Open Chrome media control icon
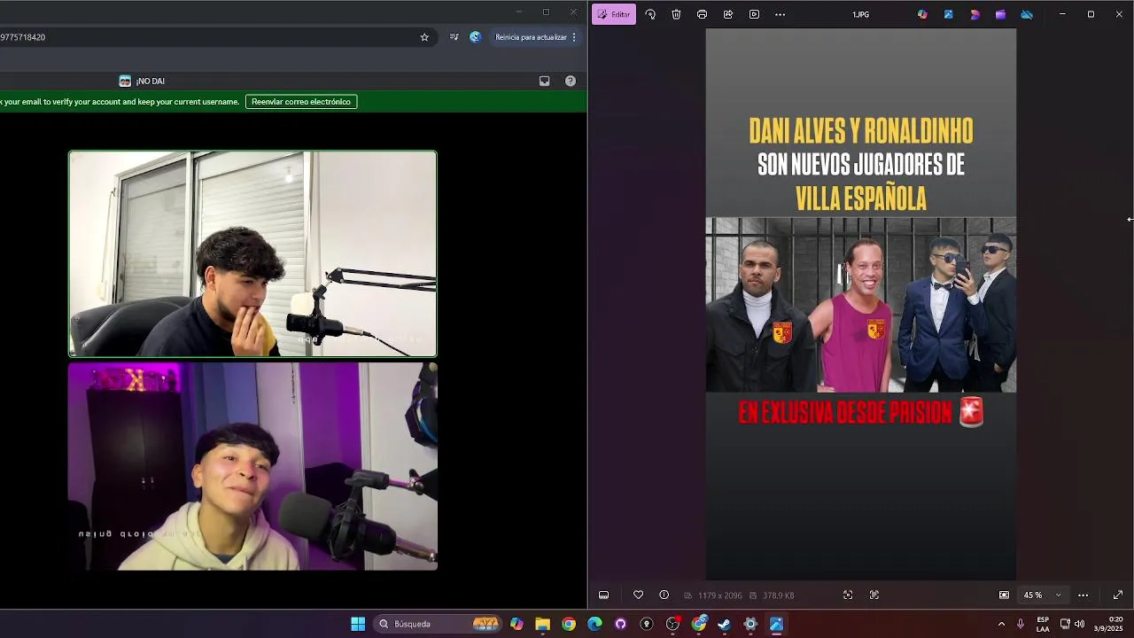Viewport: 1134px width, 638px height. click(x=454, y=37)
